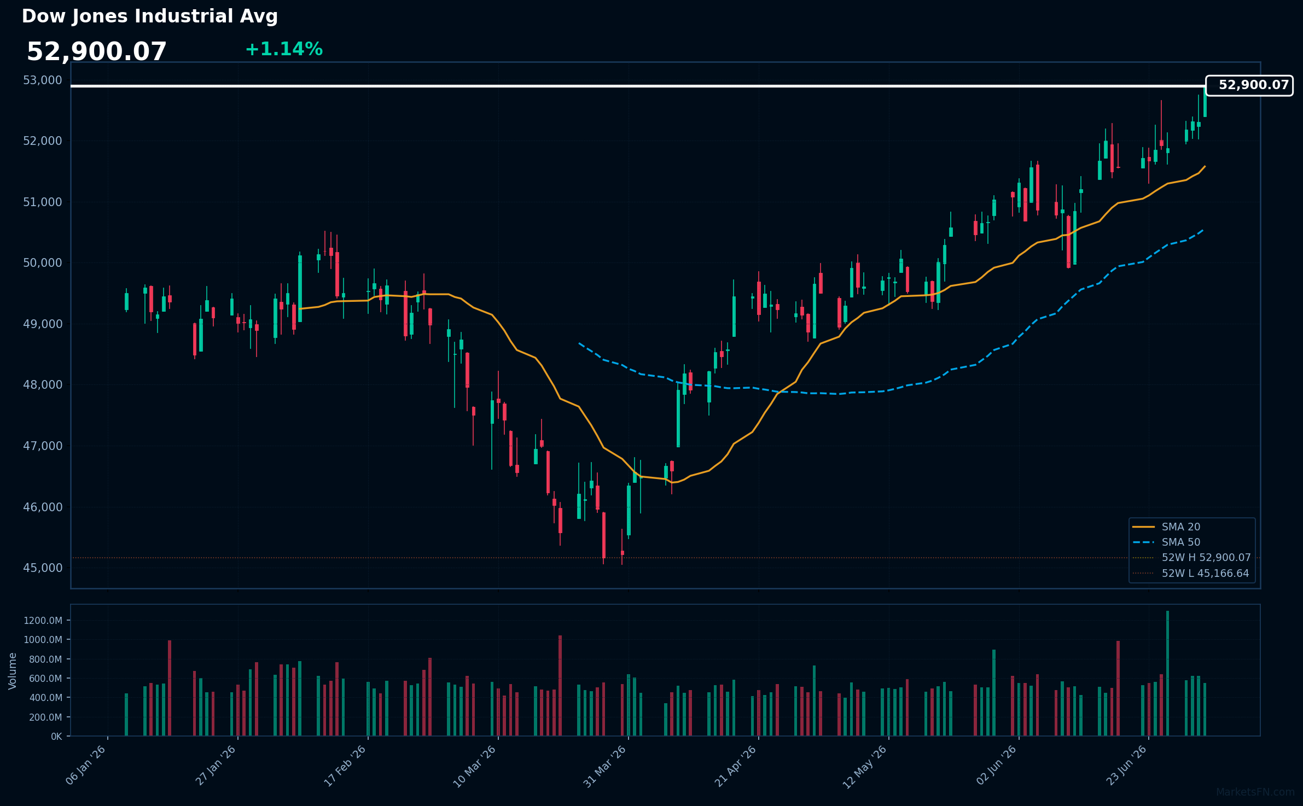
Task: Click the 46,000 price axis label
Action: (43, 507)
